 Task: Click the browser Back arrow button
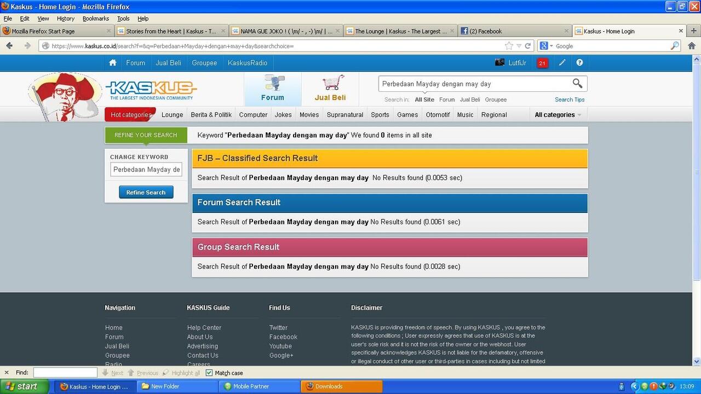click(9, 46)
